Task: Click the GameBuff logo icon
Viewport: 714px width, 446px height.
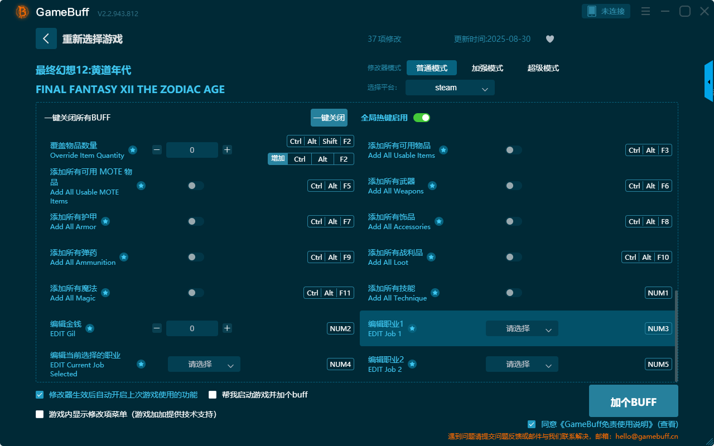Action: pos(22,12)
